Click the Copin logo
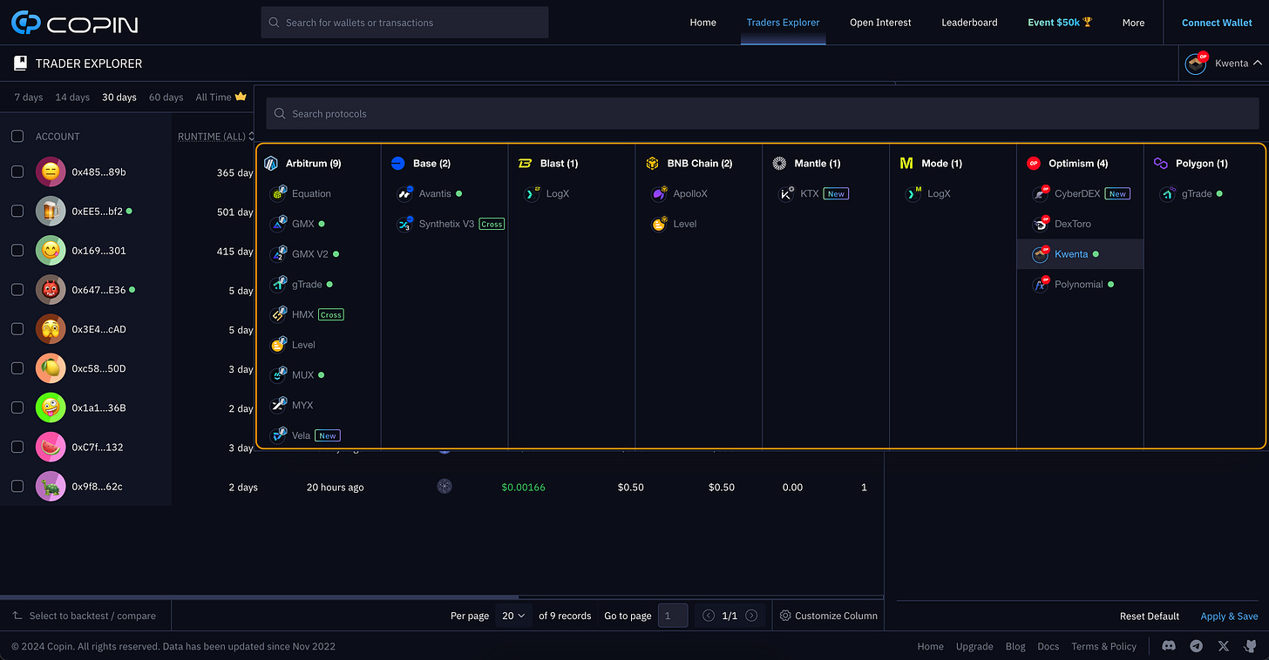 point(75,23)
